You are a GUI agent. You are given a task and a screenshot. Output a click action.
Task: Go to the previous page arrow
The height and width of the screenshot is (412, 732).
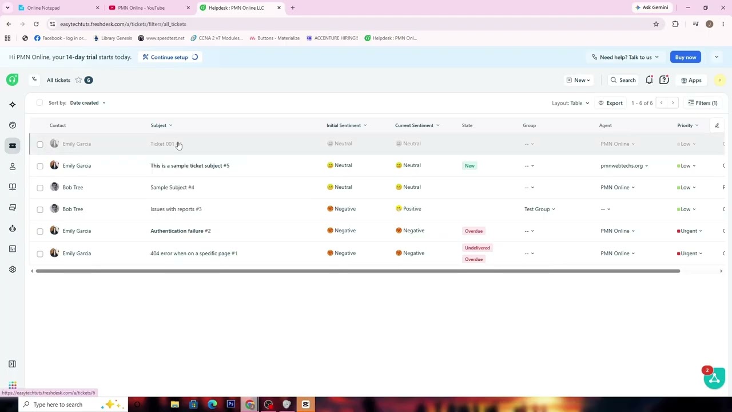pos(661,103)
